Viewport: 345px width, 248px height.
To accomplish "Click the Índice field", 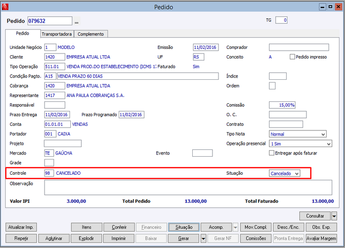I will click(x=278, y=76).
